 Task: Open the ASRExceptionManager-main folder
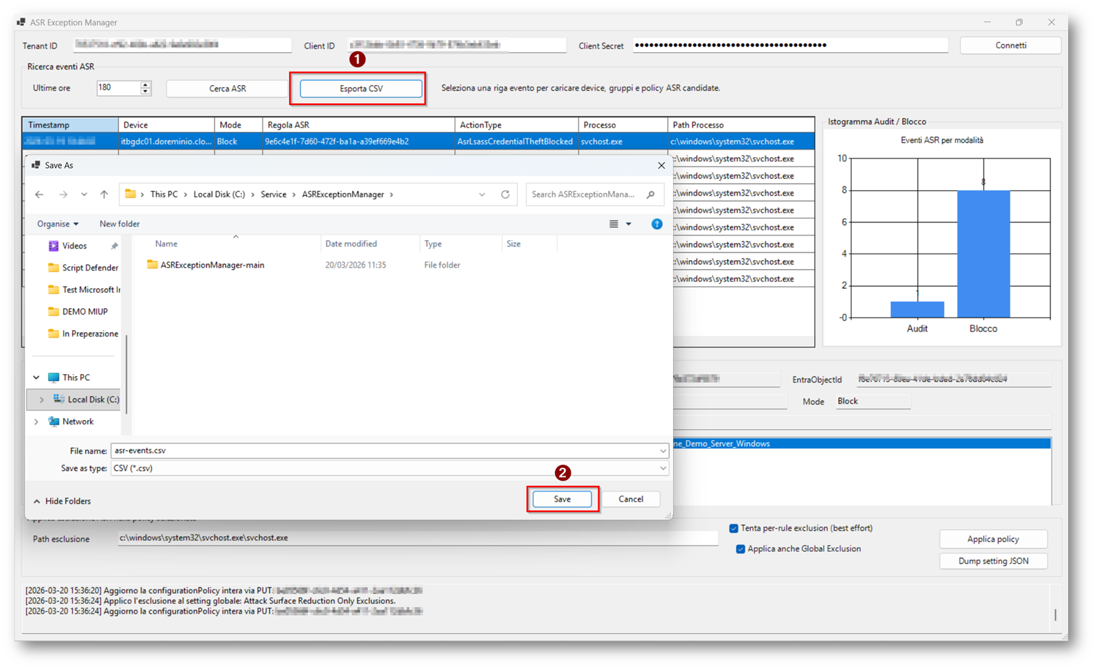(x=212, y=265)
